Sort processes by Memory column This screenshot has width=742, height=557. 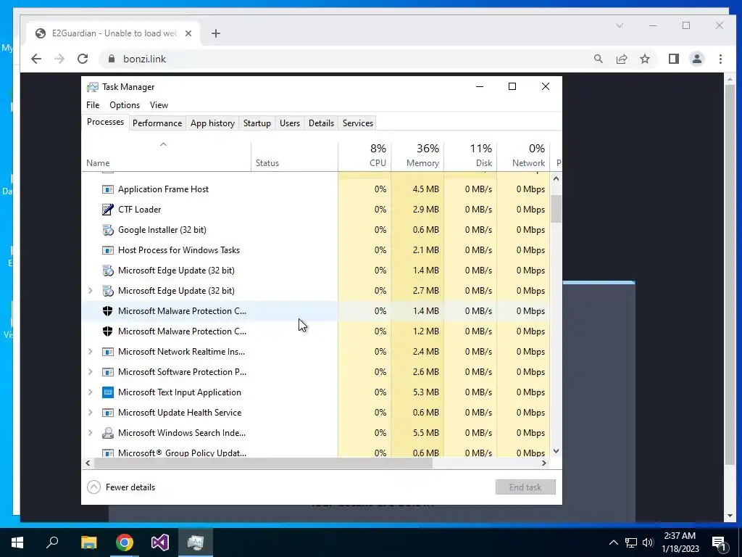point(418,157)
